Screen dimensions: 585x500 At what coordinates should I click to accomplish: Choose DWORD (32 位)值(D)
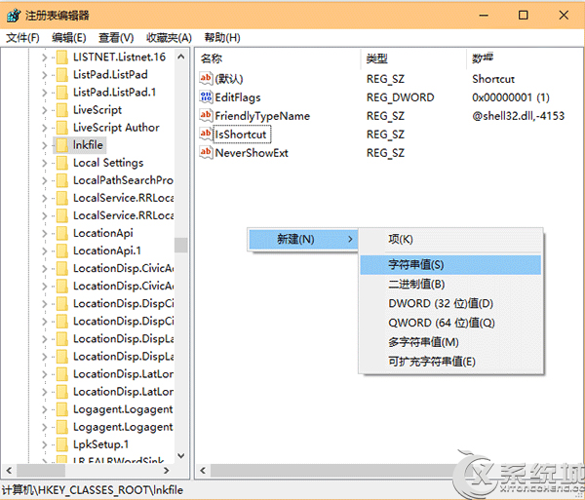point(450,303)
